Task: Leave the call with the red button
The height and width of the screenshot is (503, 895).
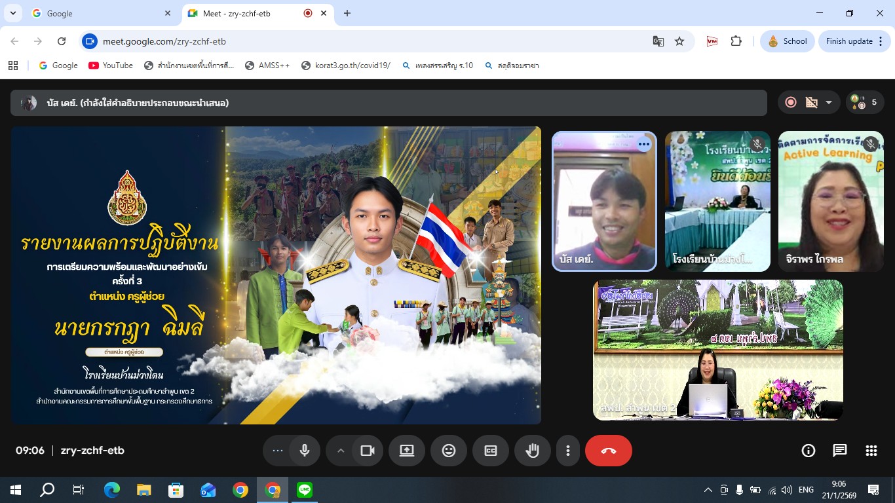Action: click(x=608, y=451)
